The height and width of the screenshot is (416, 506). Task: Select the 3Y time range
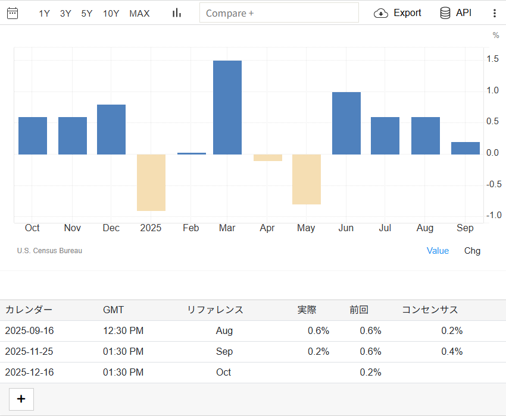coord(65,13)
